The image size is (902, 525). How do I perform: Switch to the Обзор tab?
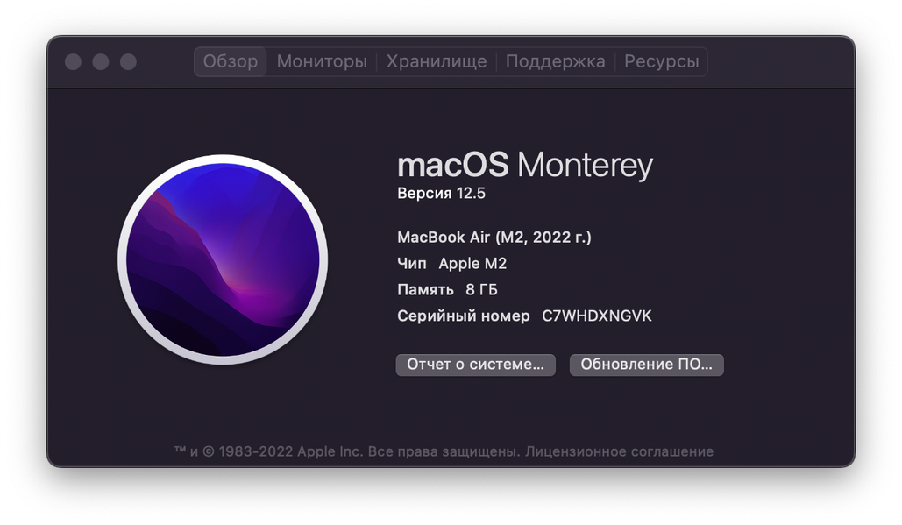(x=230, y=61)
